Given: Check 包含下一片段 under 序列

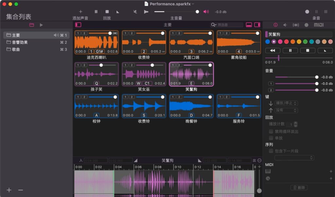Looking at the screenshot, I should coord(271,151).
